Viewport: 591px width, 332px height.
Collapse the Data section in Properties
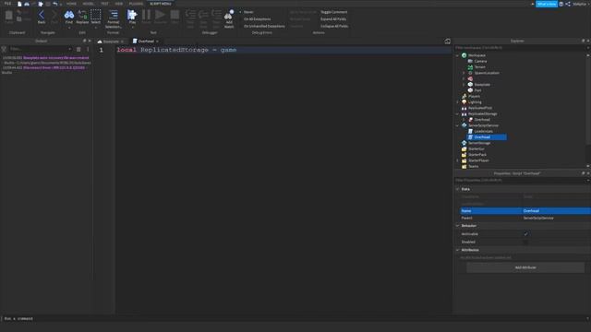tap(458, 189)
